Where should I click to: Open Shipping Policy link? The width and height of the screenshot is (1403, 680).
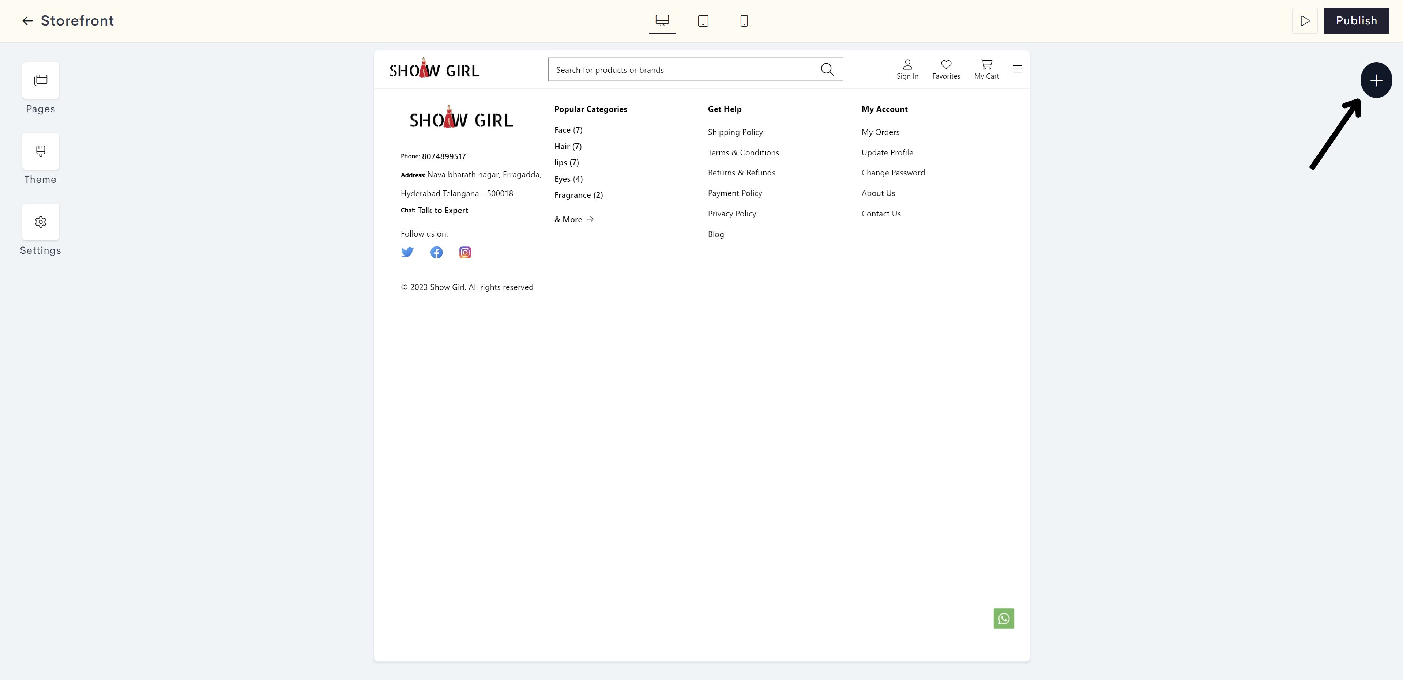735,132
